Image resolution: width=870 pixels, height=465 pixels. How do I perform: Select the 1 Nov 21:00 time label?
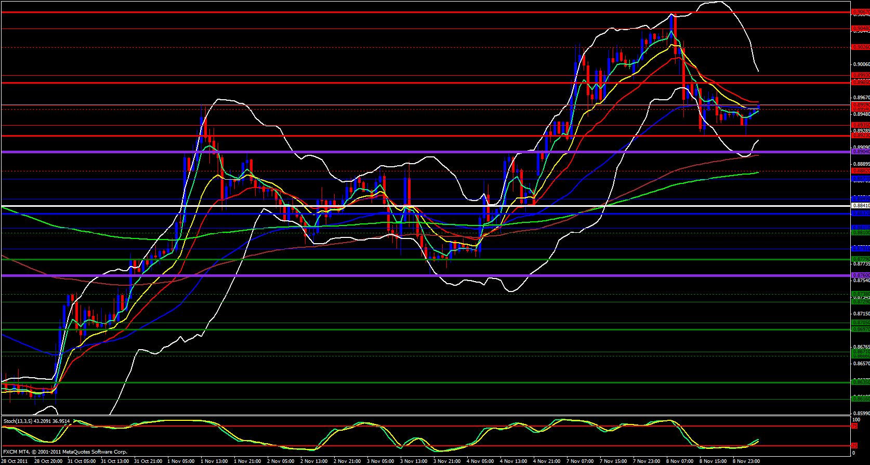(248, 461)
